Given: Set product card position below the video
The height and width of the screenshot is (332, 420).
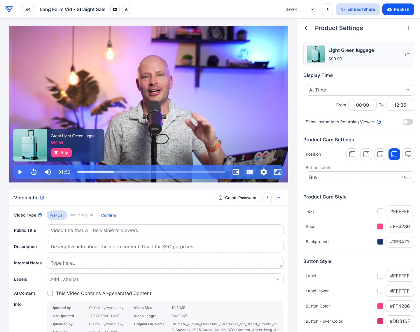Looking at the screenshot, I should coord(408,154).
